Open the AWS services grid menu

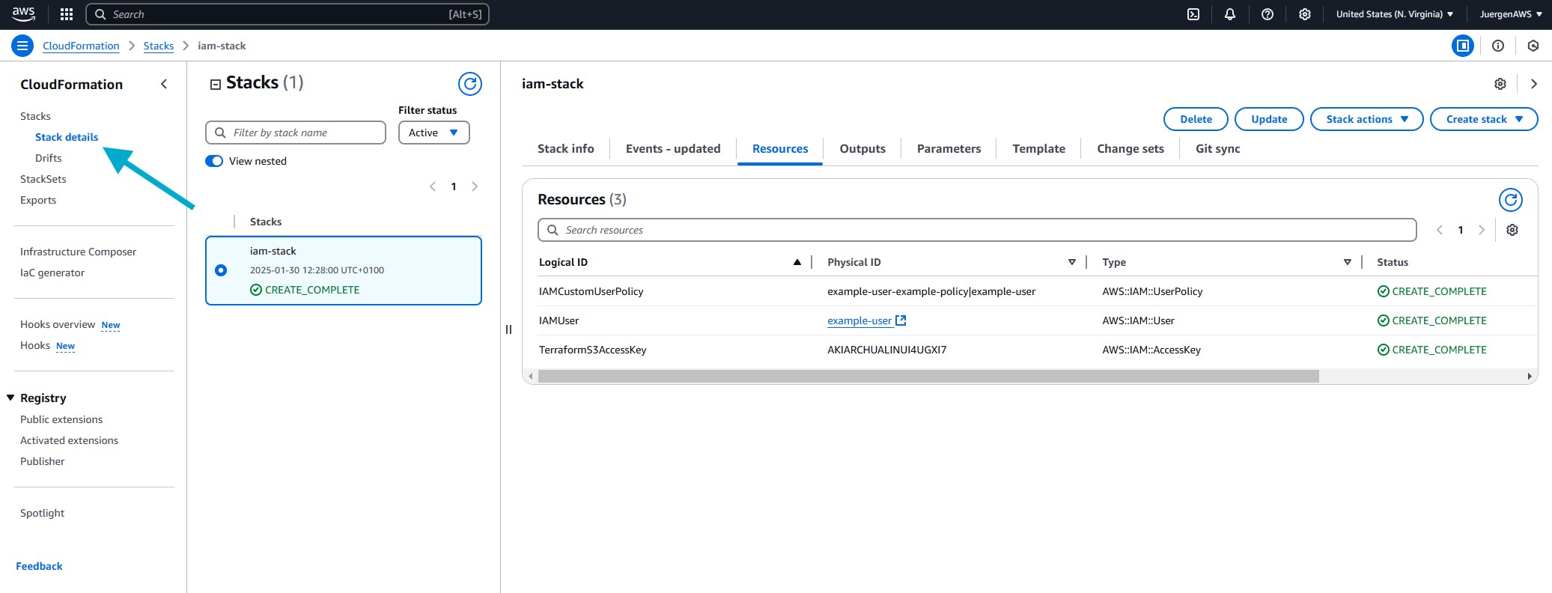(67, 14)
